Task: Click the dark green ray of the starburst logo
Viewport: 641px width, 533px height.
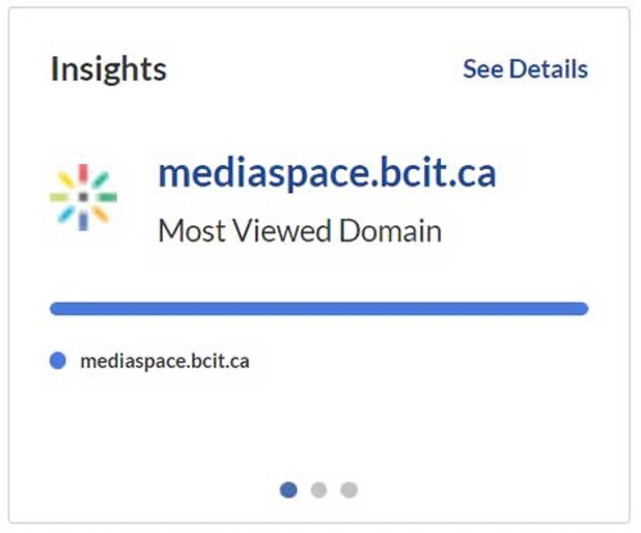Action: coord(107,197)
